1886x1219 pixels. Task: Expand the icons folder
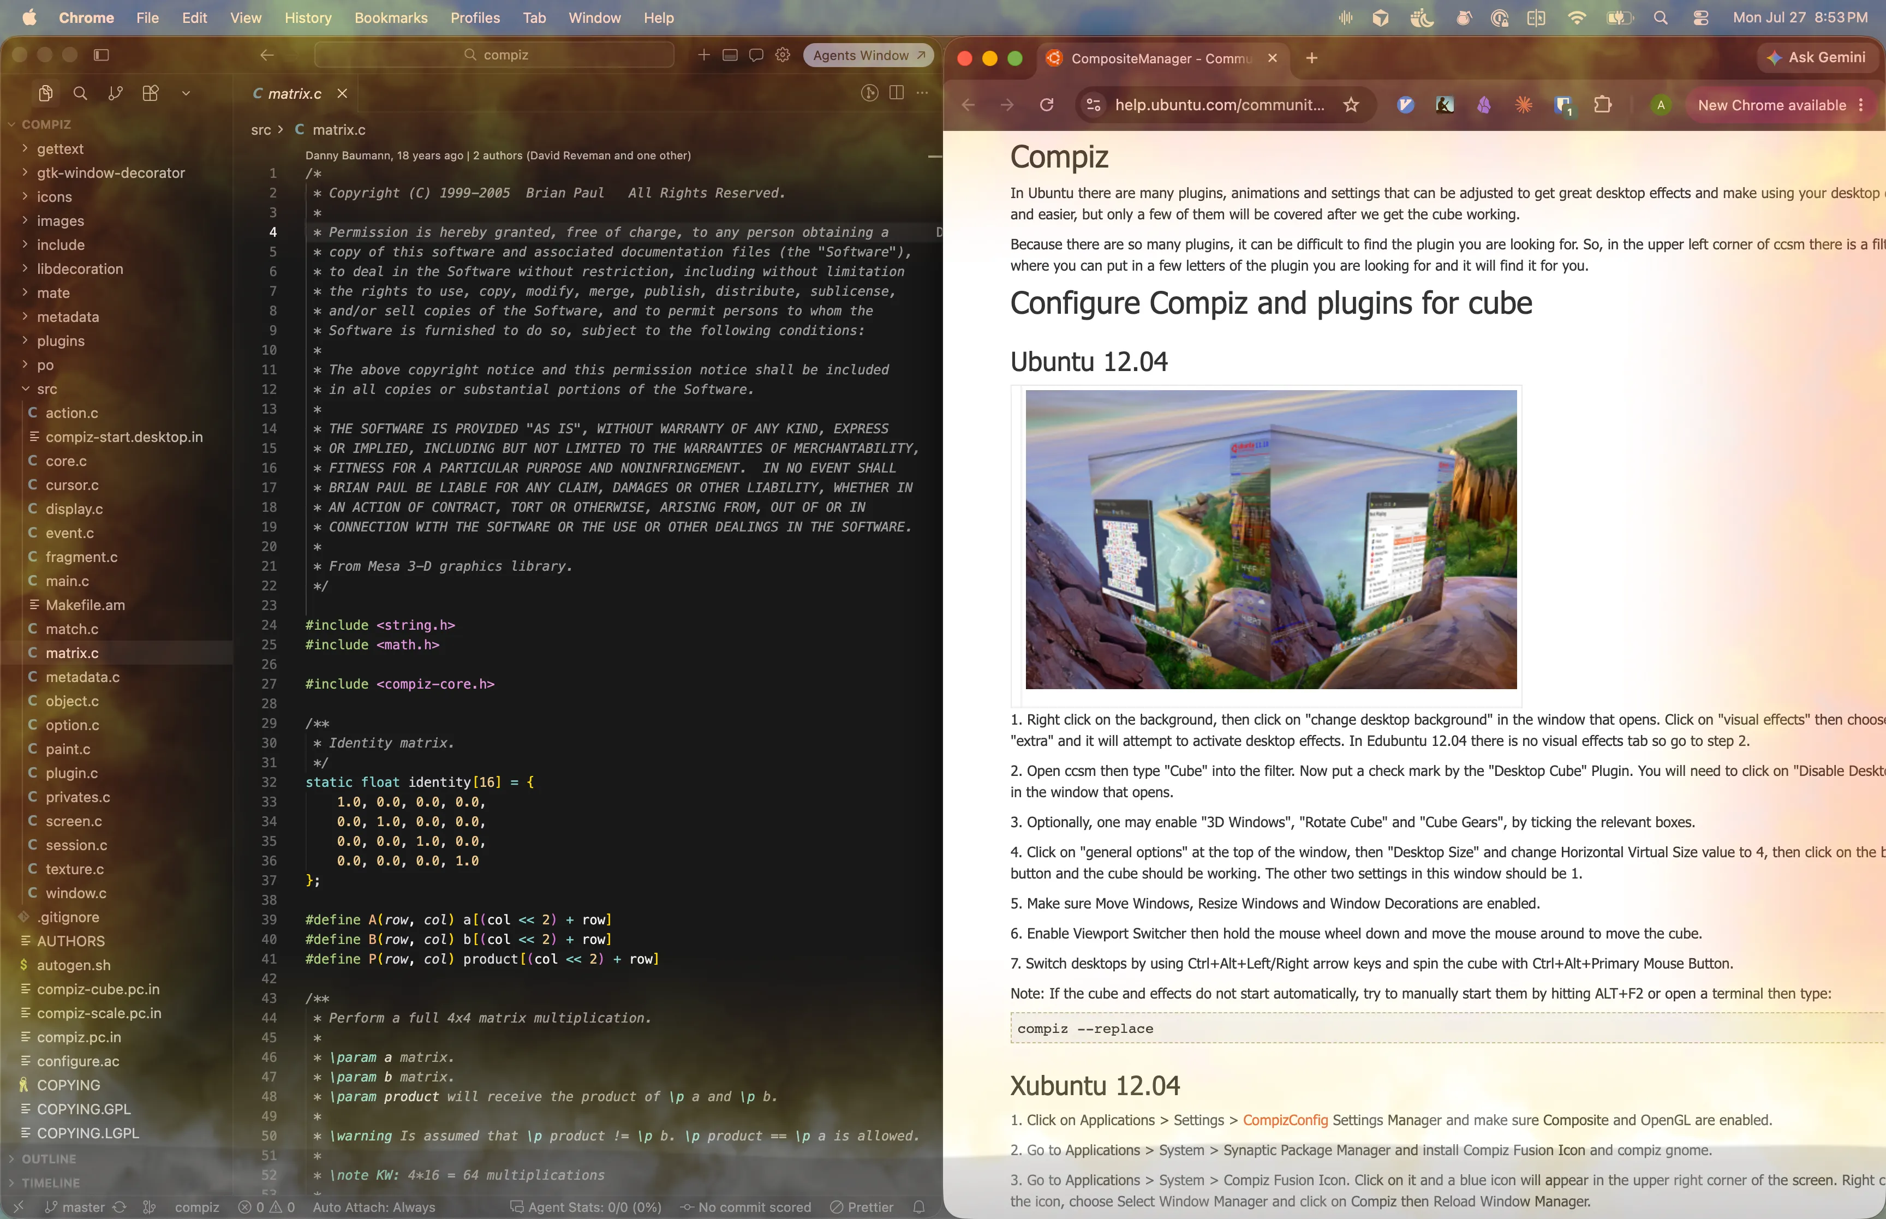54,197
